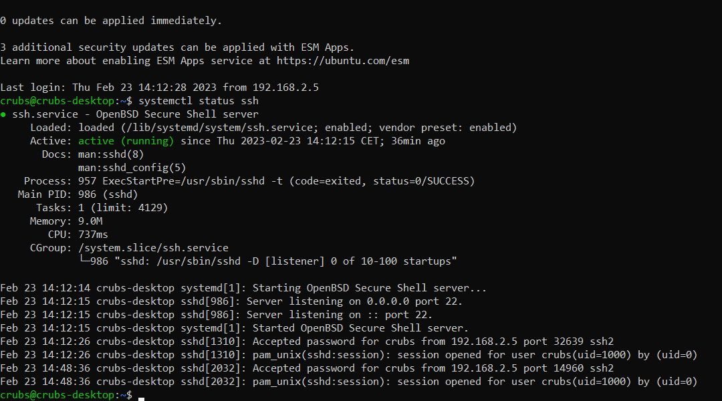Click the CPU value '737ms'
The height and width of the screenshot is (401, 722).
tap(93, 235)
